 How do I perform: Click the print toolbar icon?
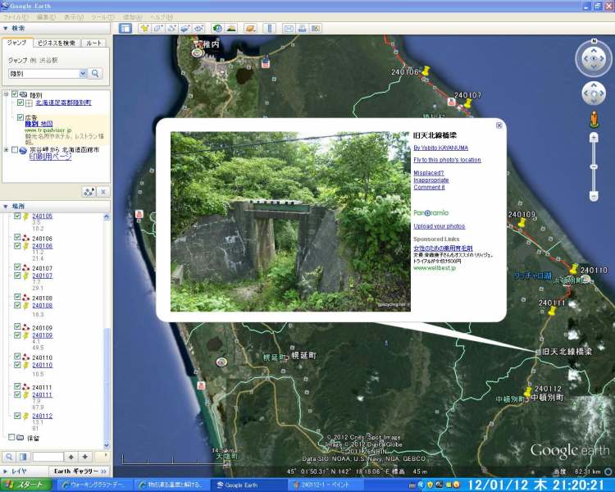pyautogui.click(x=302, y=28)
